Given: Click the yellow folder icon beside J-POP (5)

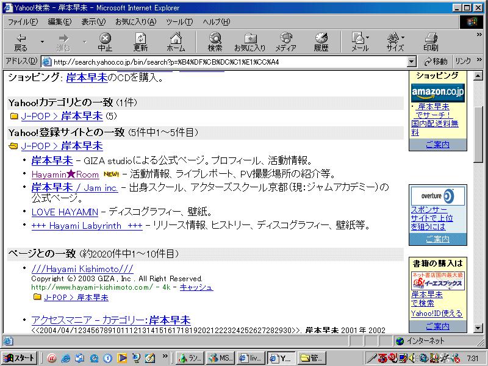Looking at the screenshot, I should click(x=14, y=116).
